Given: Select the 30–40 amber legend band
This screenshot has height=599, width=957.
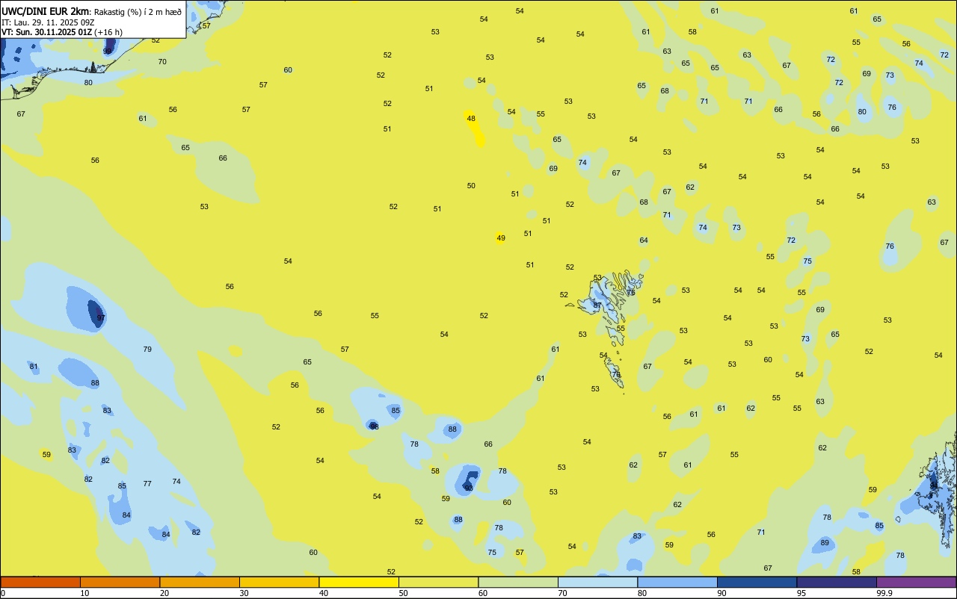Looking at the screenshot, I should pyautogui.click(x=279, y=582).
